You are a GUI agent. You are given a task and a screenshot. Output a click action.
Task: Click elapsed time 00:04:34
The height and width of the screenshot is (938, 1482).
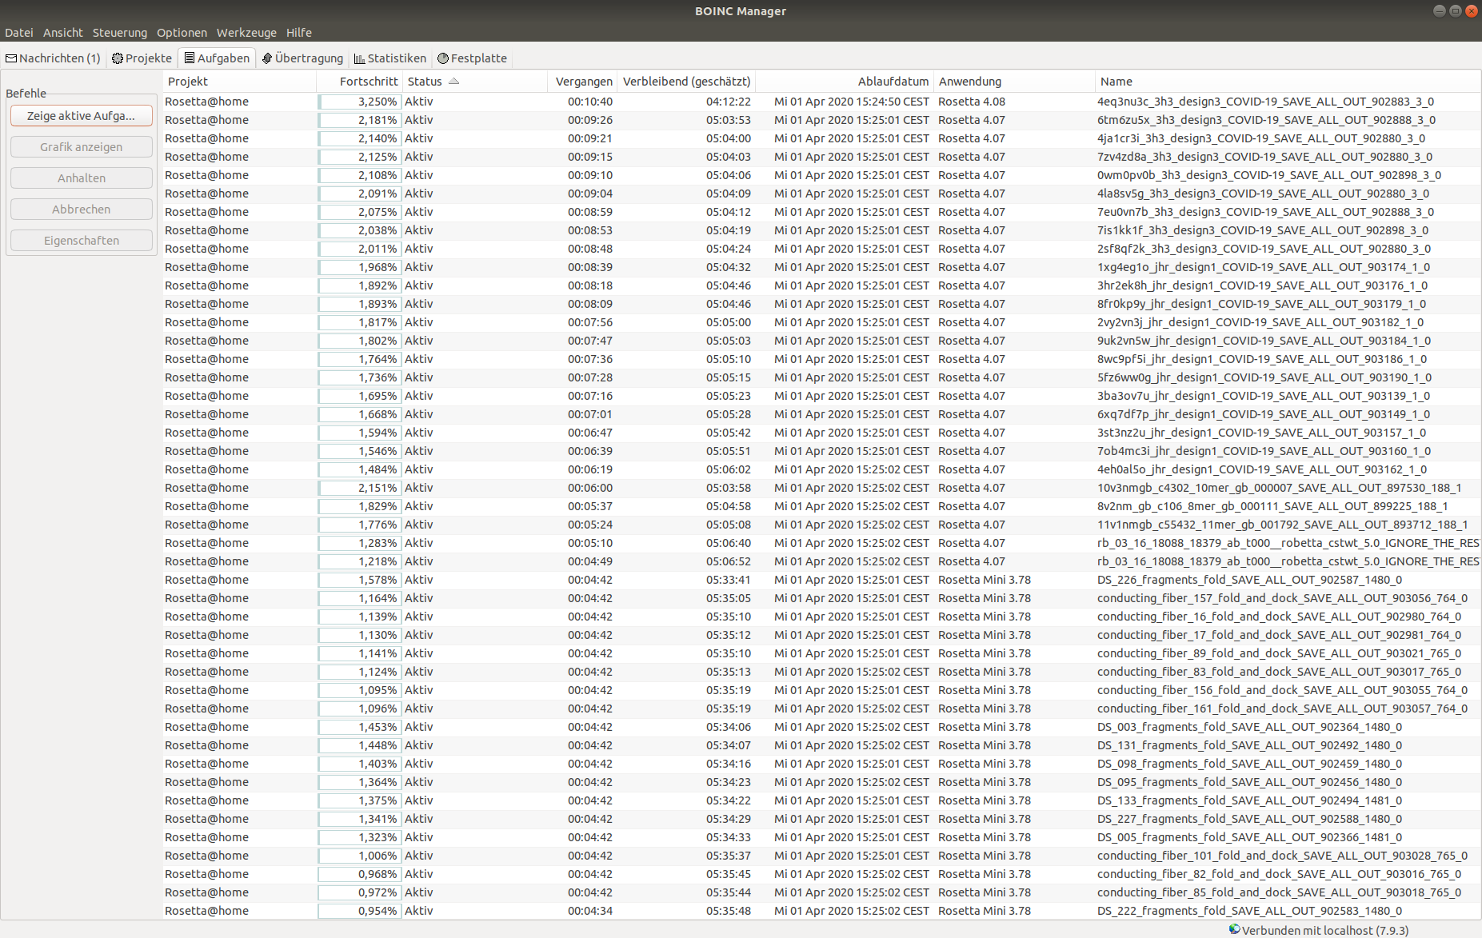tap(590, 911)
